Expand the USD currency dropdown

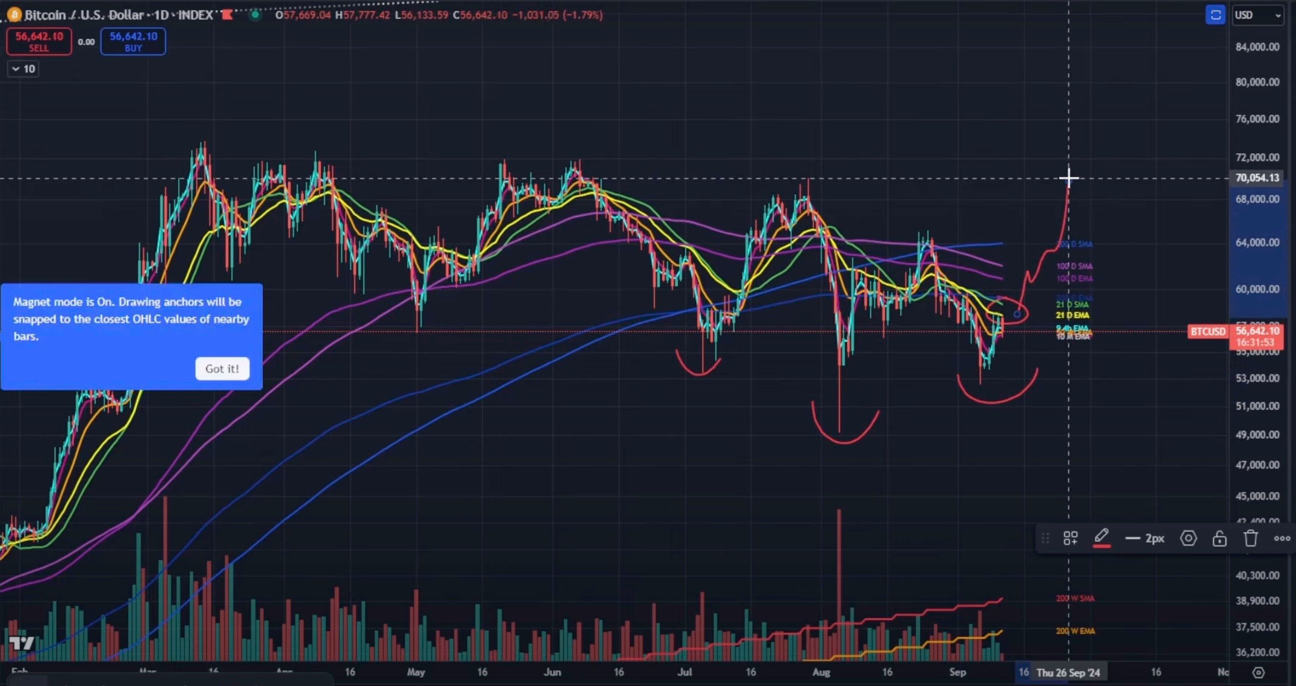pyautogui.click(x=1256, y=15)
